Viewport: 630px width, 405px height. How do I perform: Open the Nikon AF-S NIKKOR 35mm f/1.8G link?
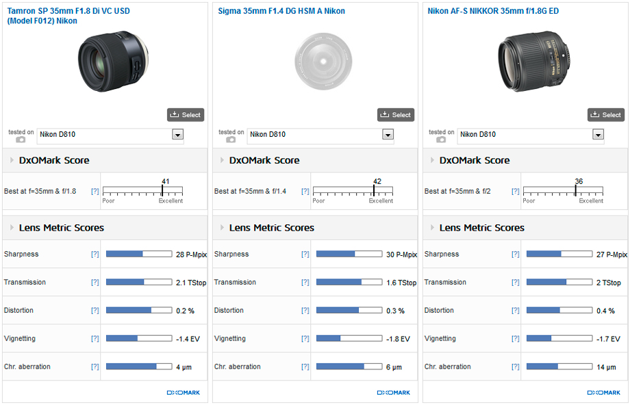[493, 11]
